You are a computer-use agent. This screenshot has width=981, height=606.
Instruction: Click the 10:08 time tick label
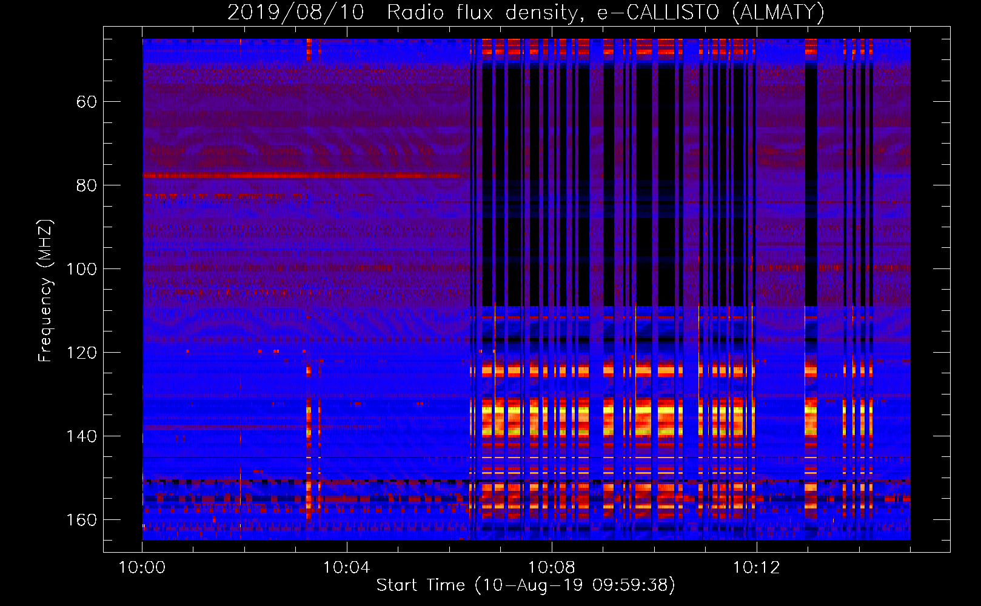(x=552, y=568)
